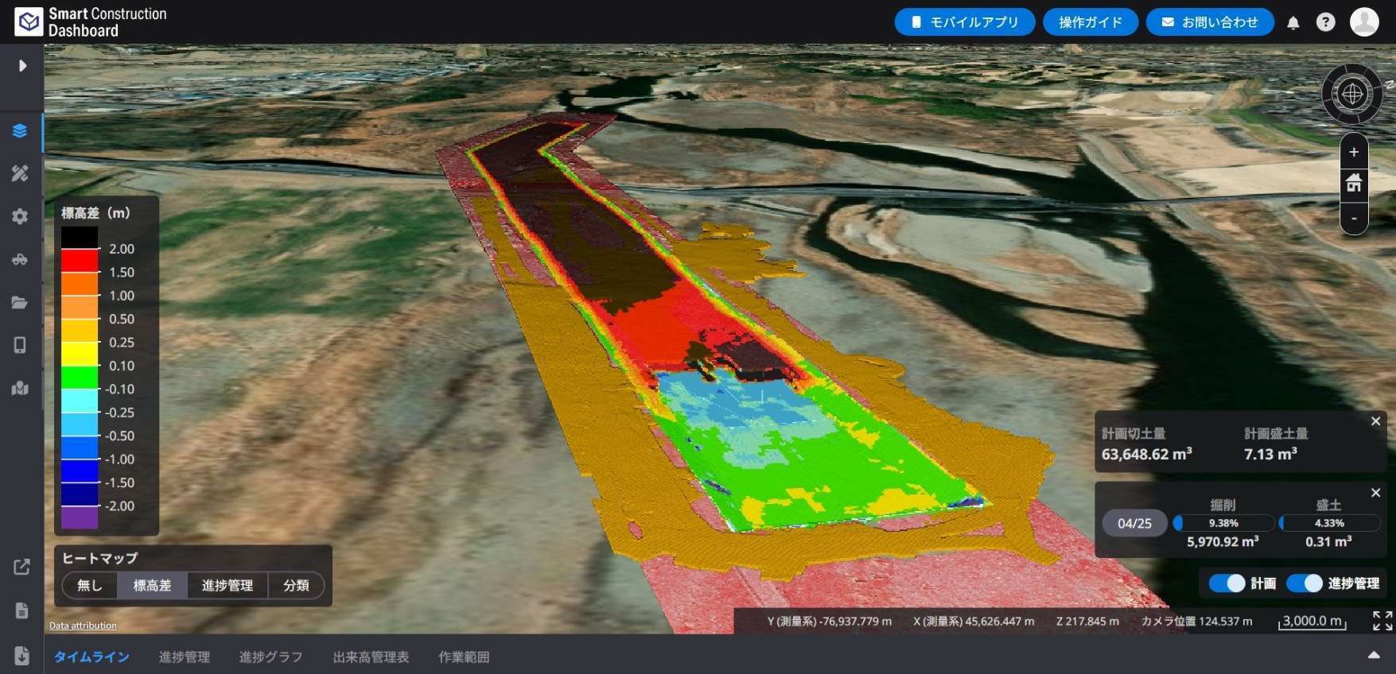Toggle the 計画 switch off
This screenshot has width=1396, height=674.
pos(1226,583)
